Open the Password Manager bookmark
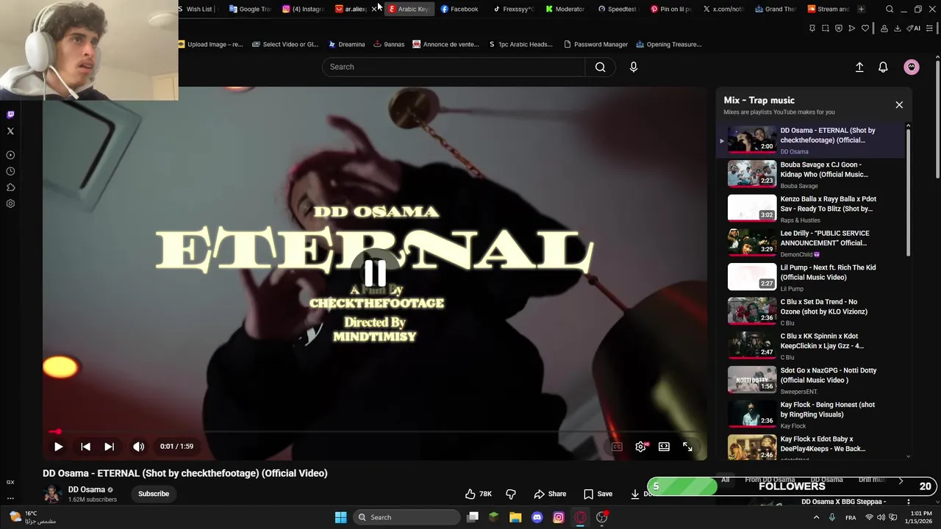This screenshot has height=529, width=941. tap(595, 44)
